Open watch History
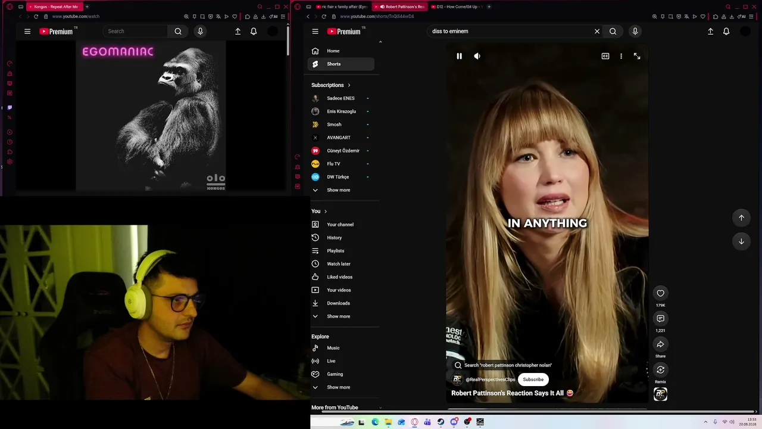 pyautogui.click(x=341, y=238)
